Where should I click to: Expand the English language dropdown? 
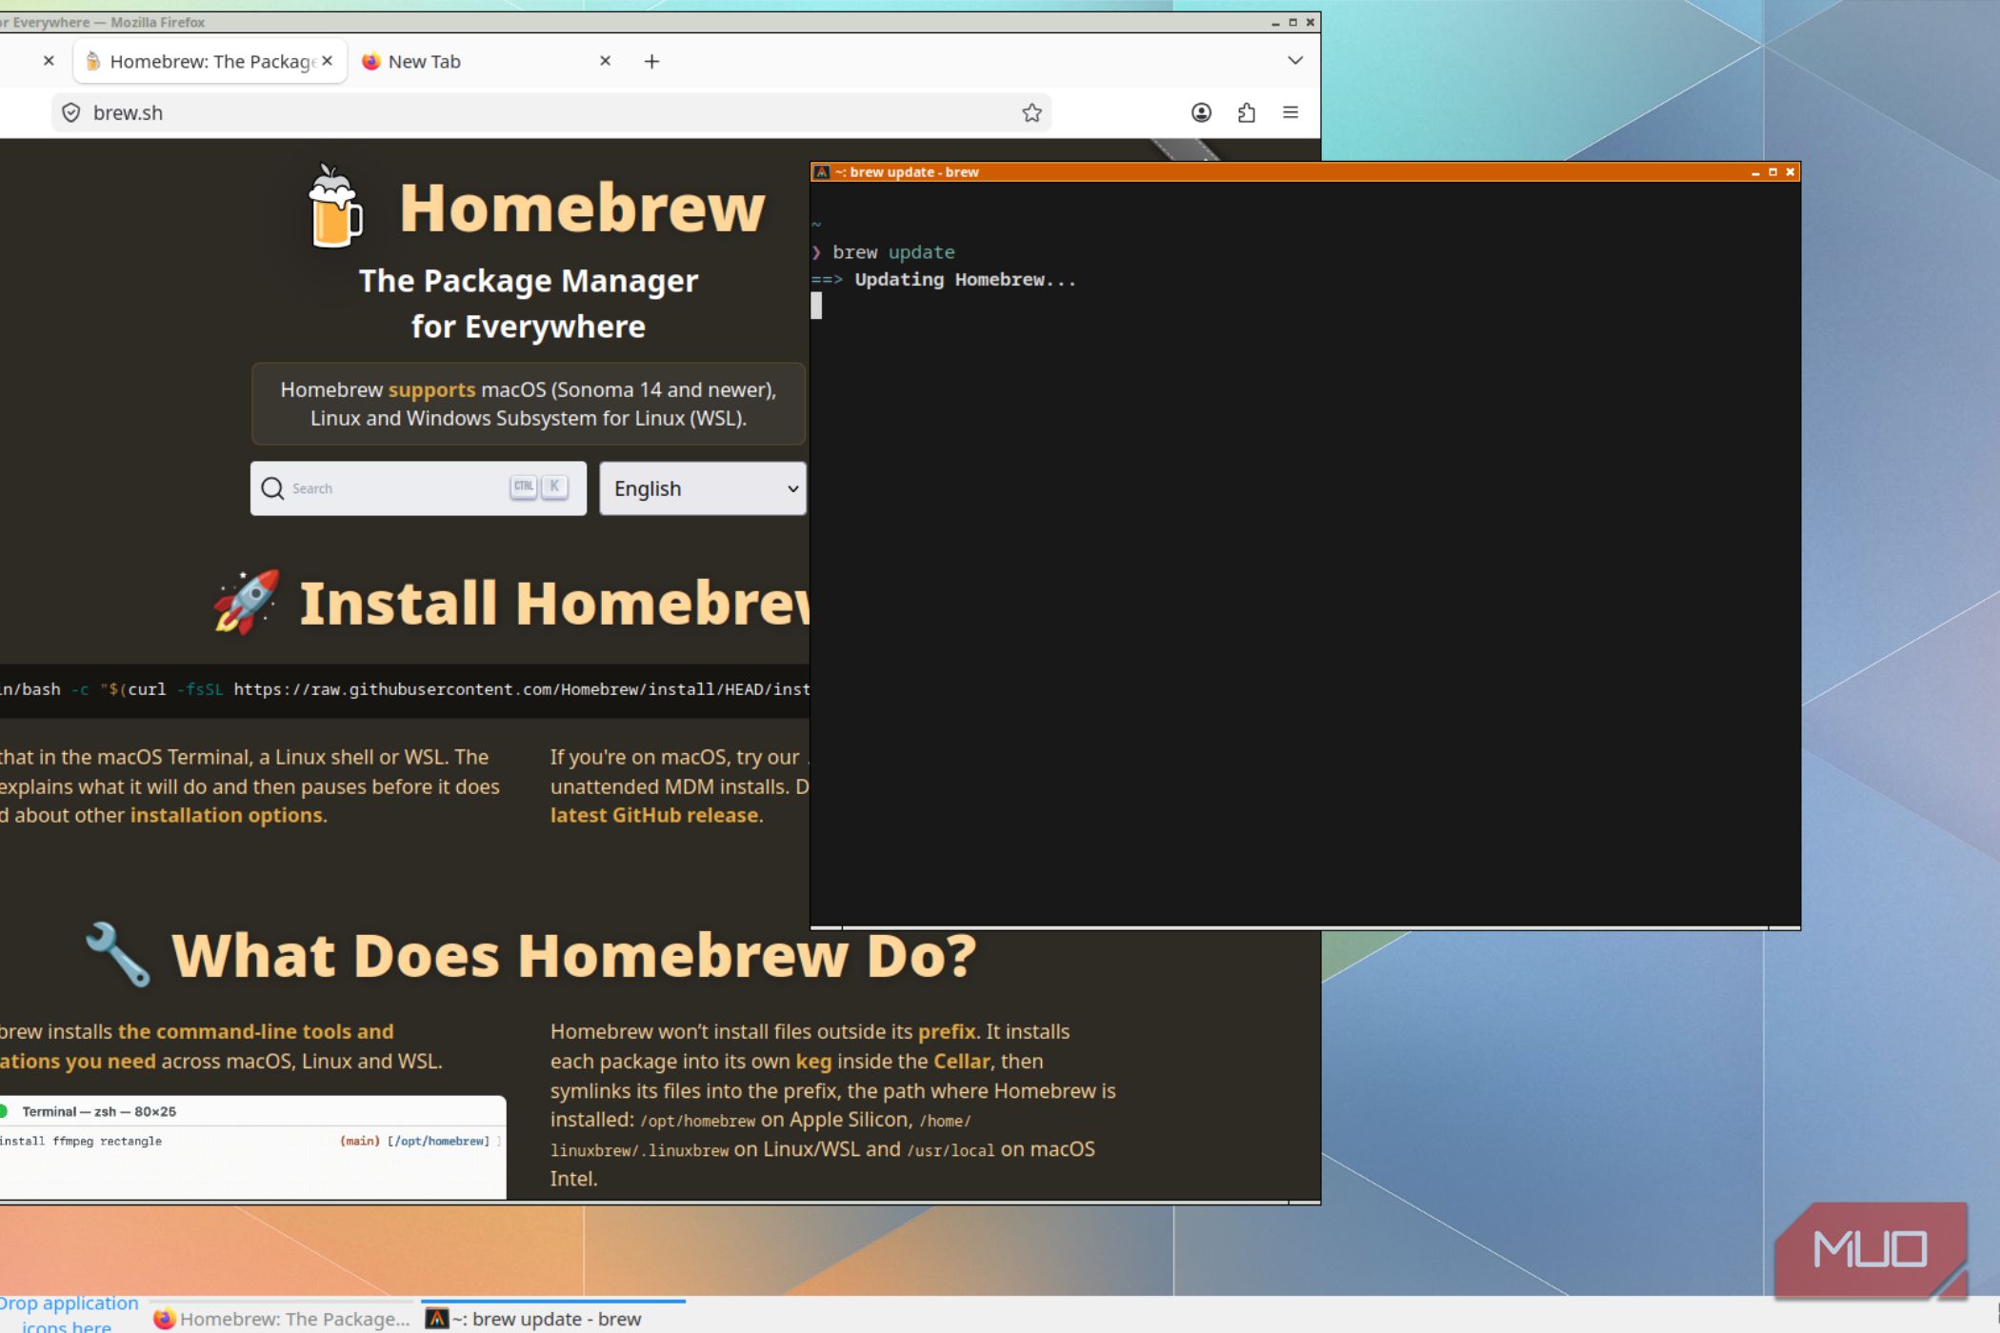703,488
